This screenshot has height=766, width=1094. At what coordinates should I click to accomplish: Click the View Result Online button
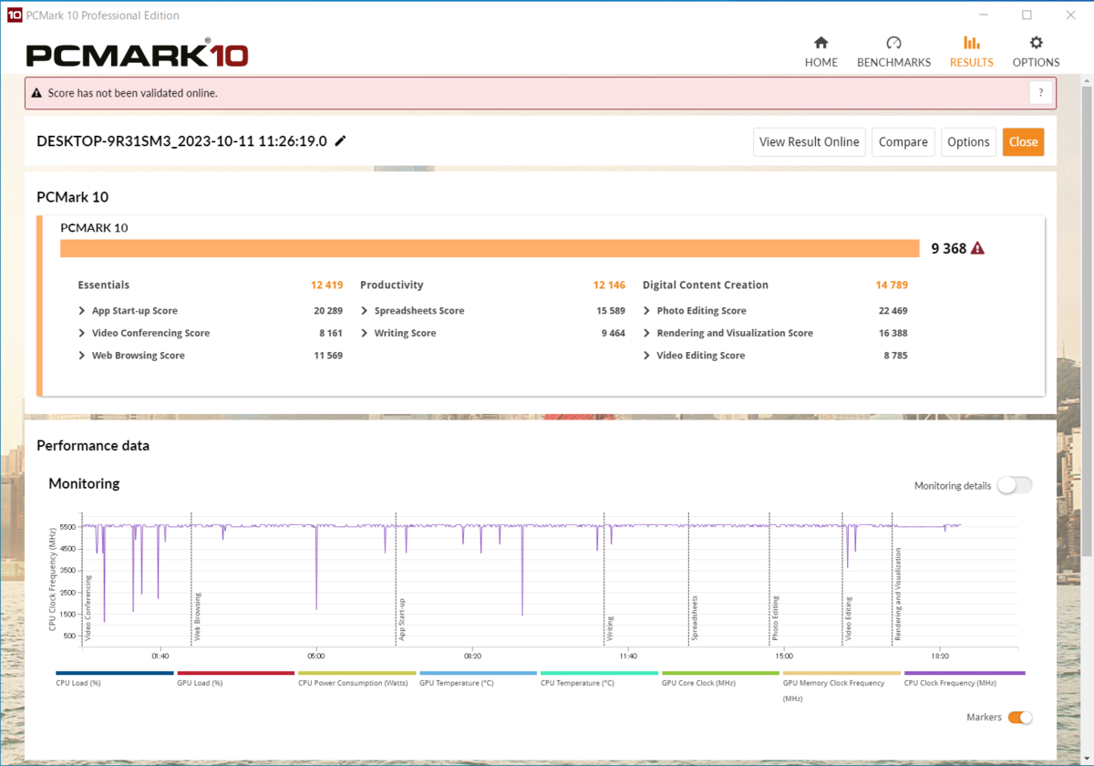(809, 142)
